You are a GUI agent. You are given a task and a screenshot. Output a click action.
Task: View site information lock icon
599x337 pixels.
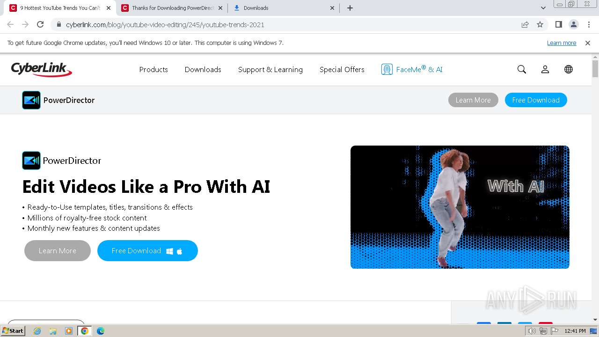(x=59, y=25)
